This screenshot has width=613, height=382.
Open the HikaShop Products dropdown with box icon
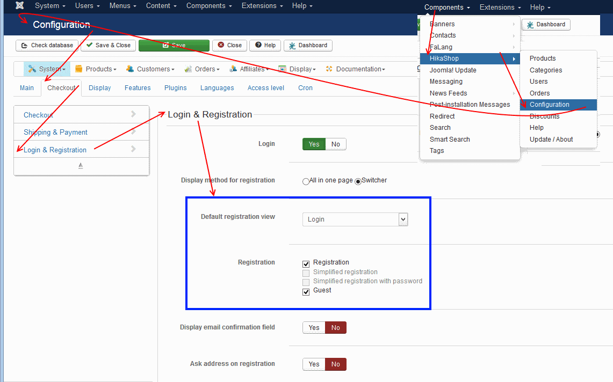(96, 69)
